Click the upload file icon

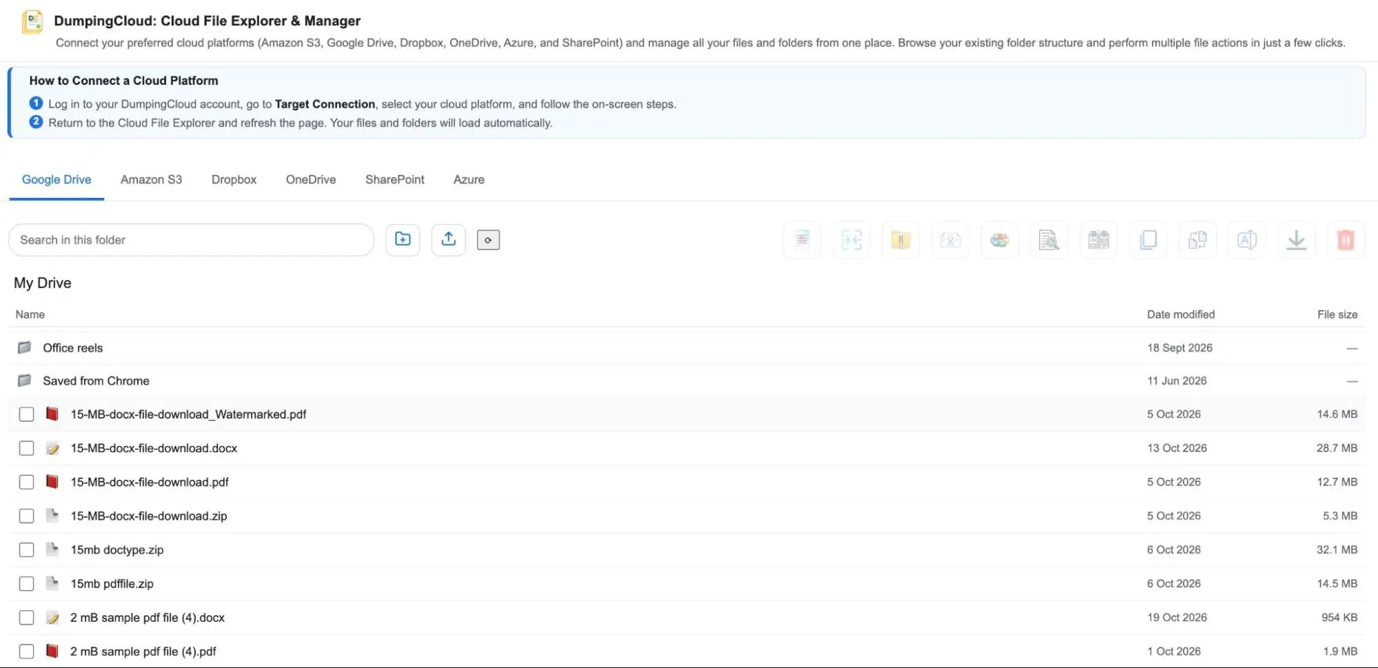(x=449, y=239)
